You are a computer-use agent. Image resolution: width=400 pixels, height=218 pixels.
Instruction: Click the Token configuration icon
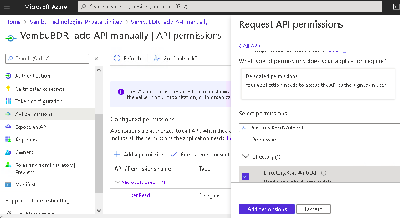coord(8,101)
